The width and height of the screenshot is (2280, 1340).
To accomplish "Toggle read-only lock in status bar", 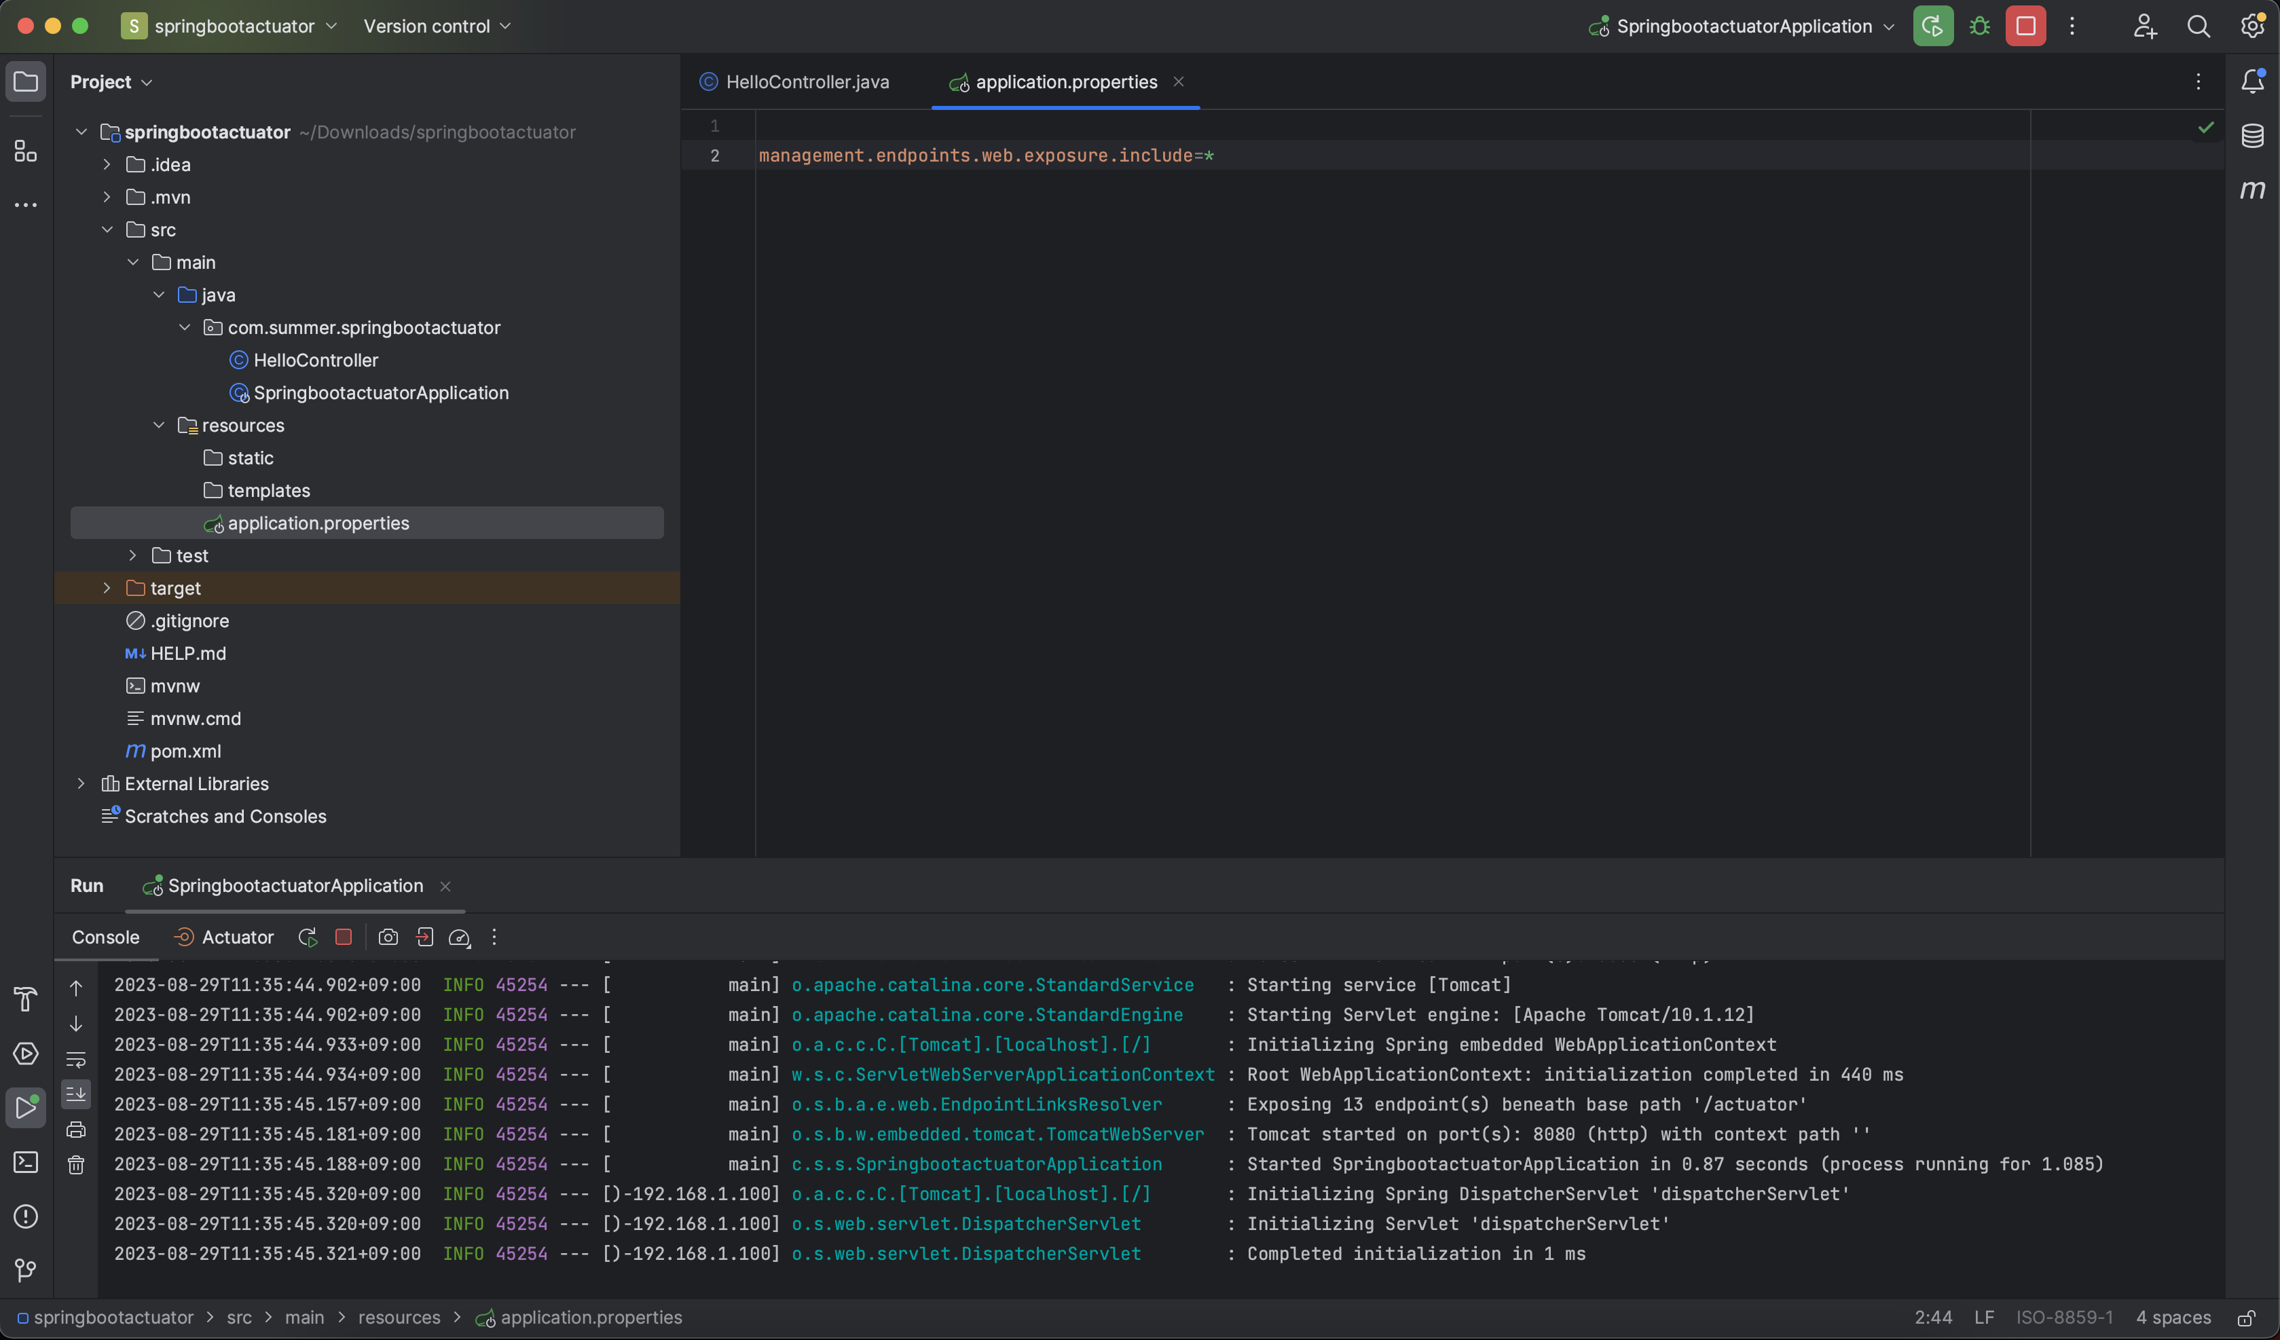I will (x=2245, y=1318).
